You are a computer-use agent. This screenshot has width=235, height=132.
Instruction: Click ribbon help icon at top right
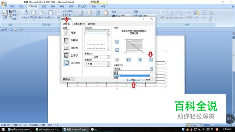click(x=233, y=7)
